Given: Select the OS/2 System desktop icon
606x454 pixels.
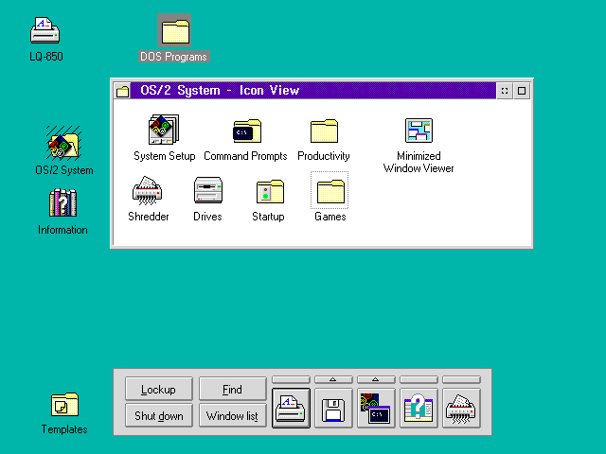Looking at the screenshot, I should 63,143.
